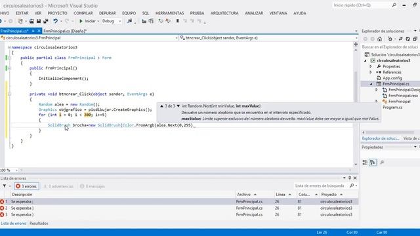Select App.config in Solution Explorer
Viewport: 420px width, 236px height.
point(392,78)
